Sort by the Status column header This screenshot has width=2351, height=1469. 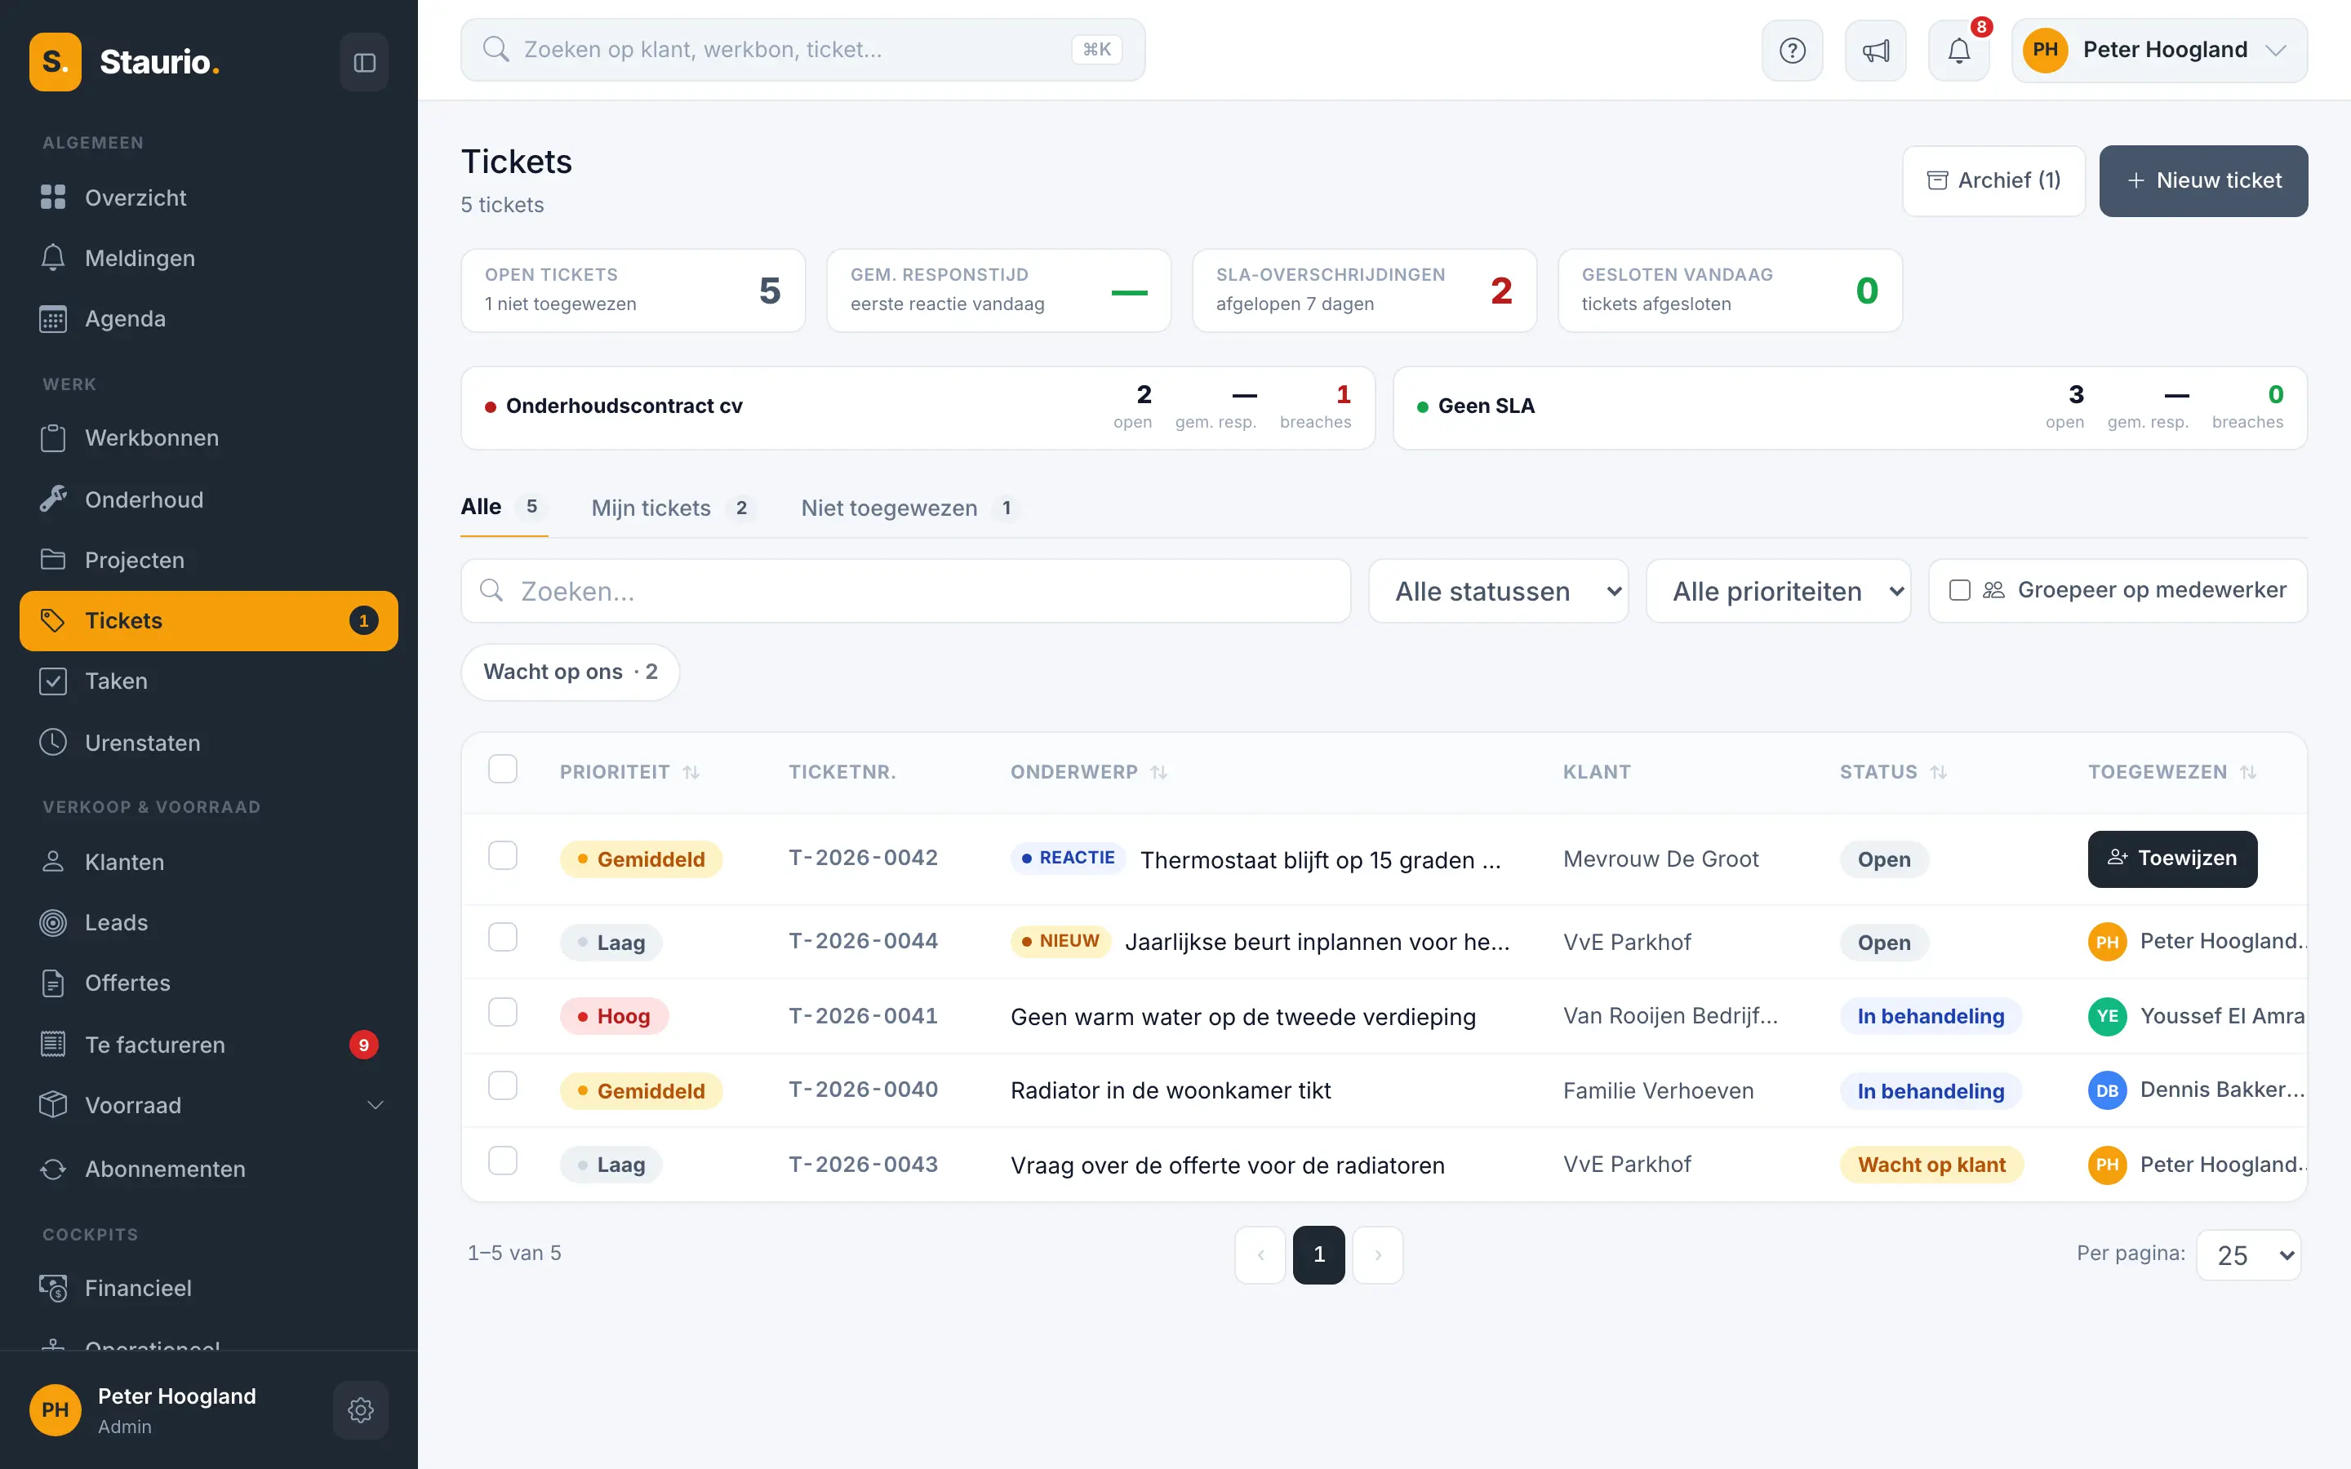1892,772
